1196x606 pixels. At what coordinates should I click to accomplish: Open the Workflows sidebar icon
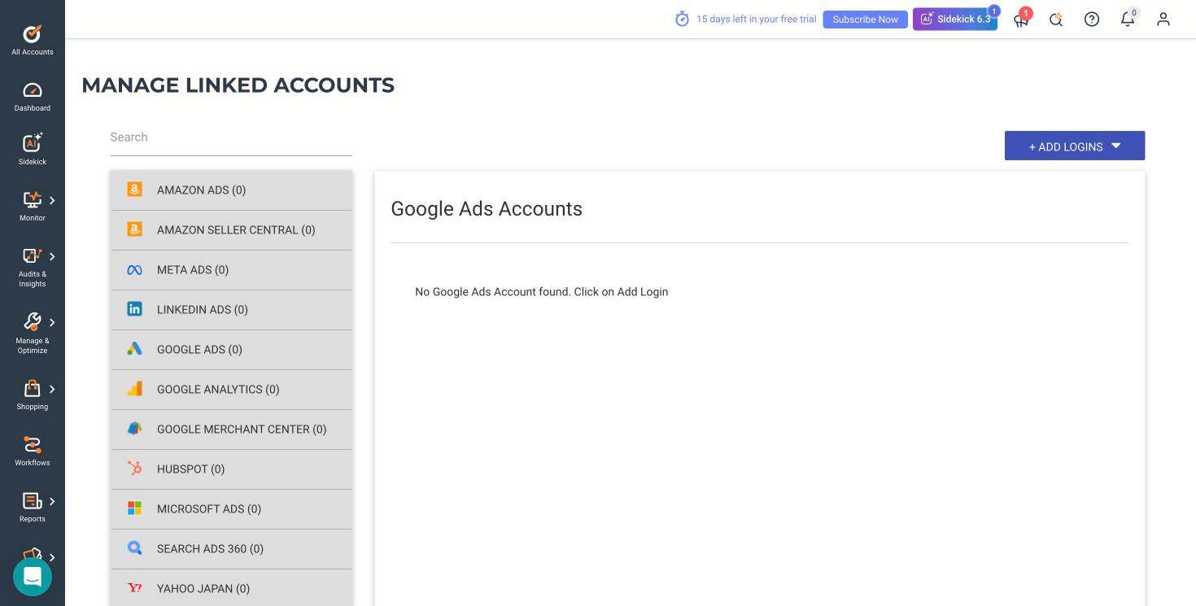[x=33, y=444]
